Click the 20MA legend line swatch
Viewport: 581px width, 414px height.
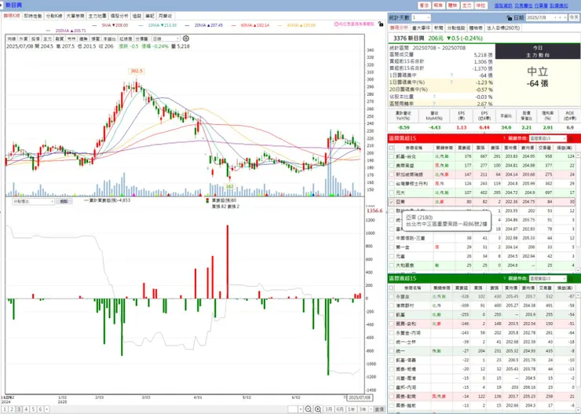tap(188, 25)
